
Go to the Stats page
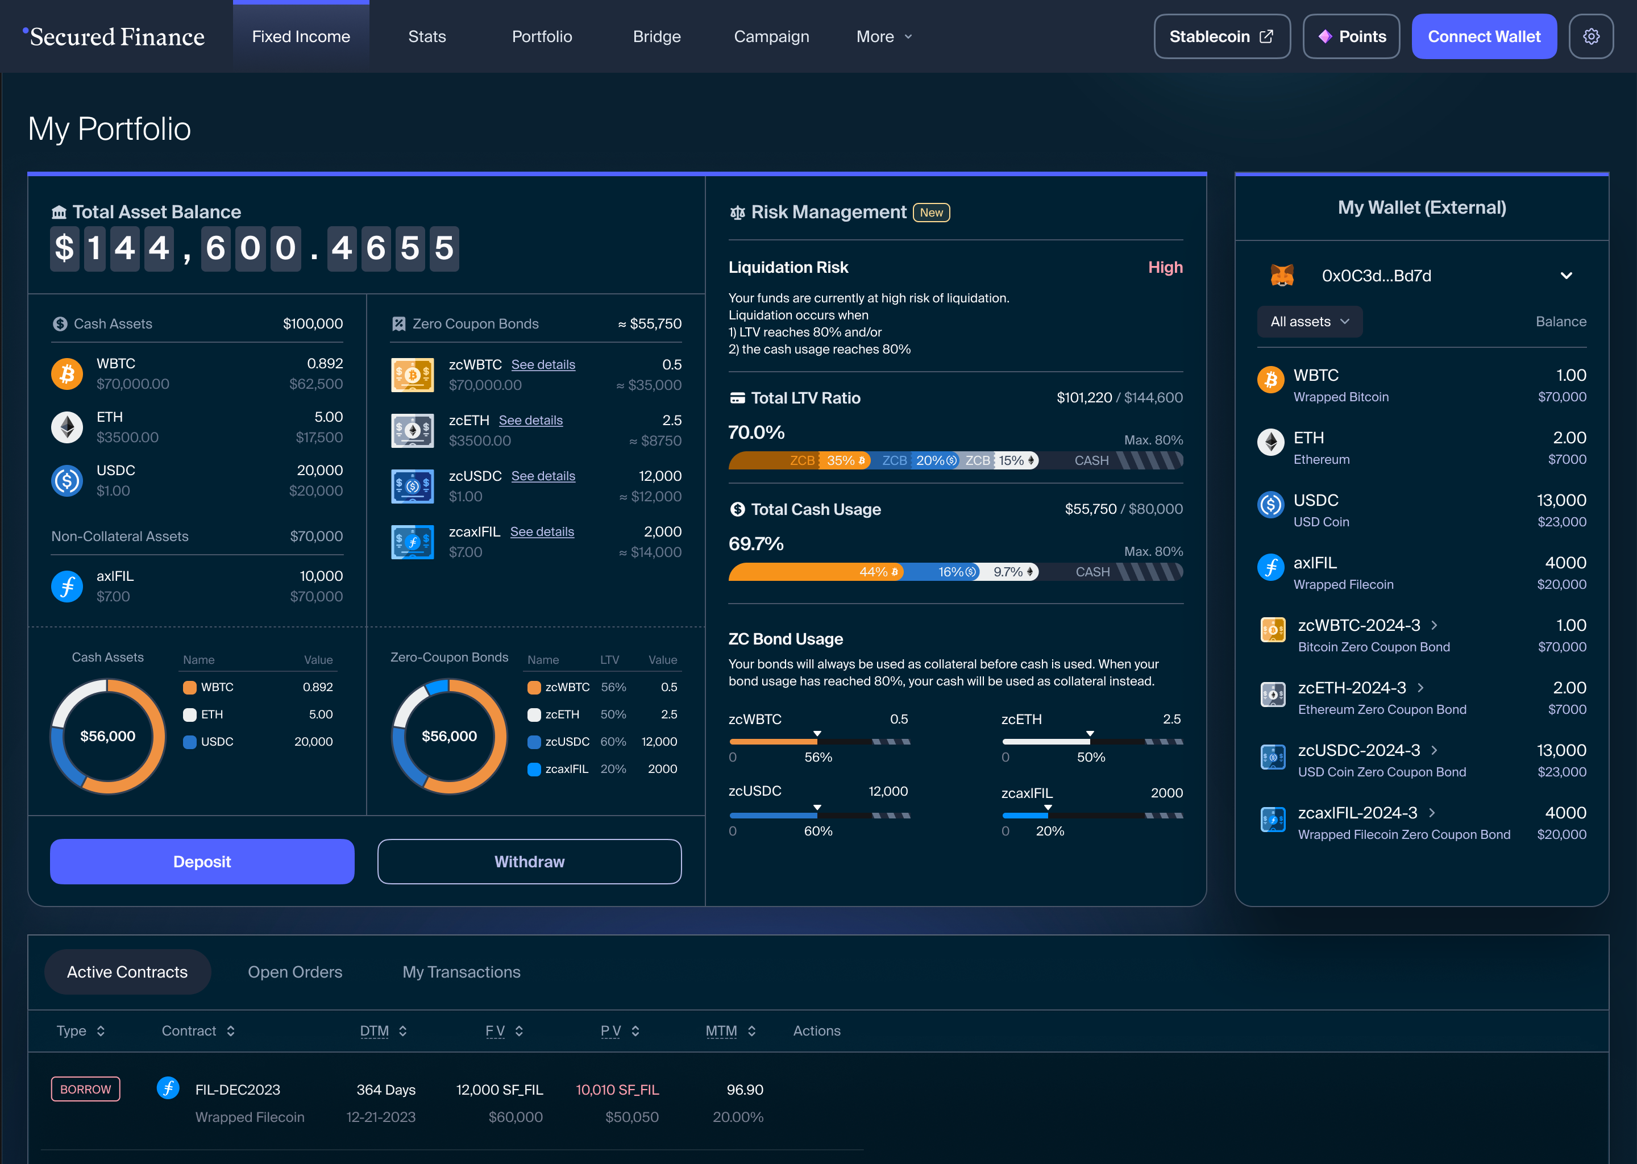point(427,36)
